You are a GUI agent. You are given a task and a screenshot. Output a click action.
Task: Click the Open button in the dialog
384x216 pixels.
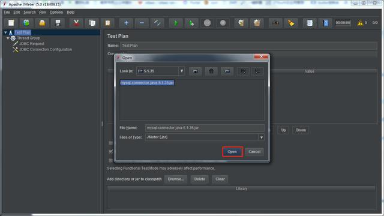point(232,152)
